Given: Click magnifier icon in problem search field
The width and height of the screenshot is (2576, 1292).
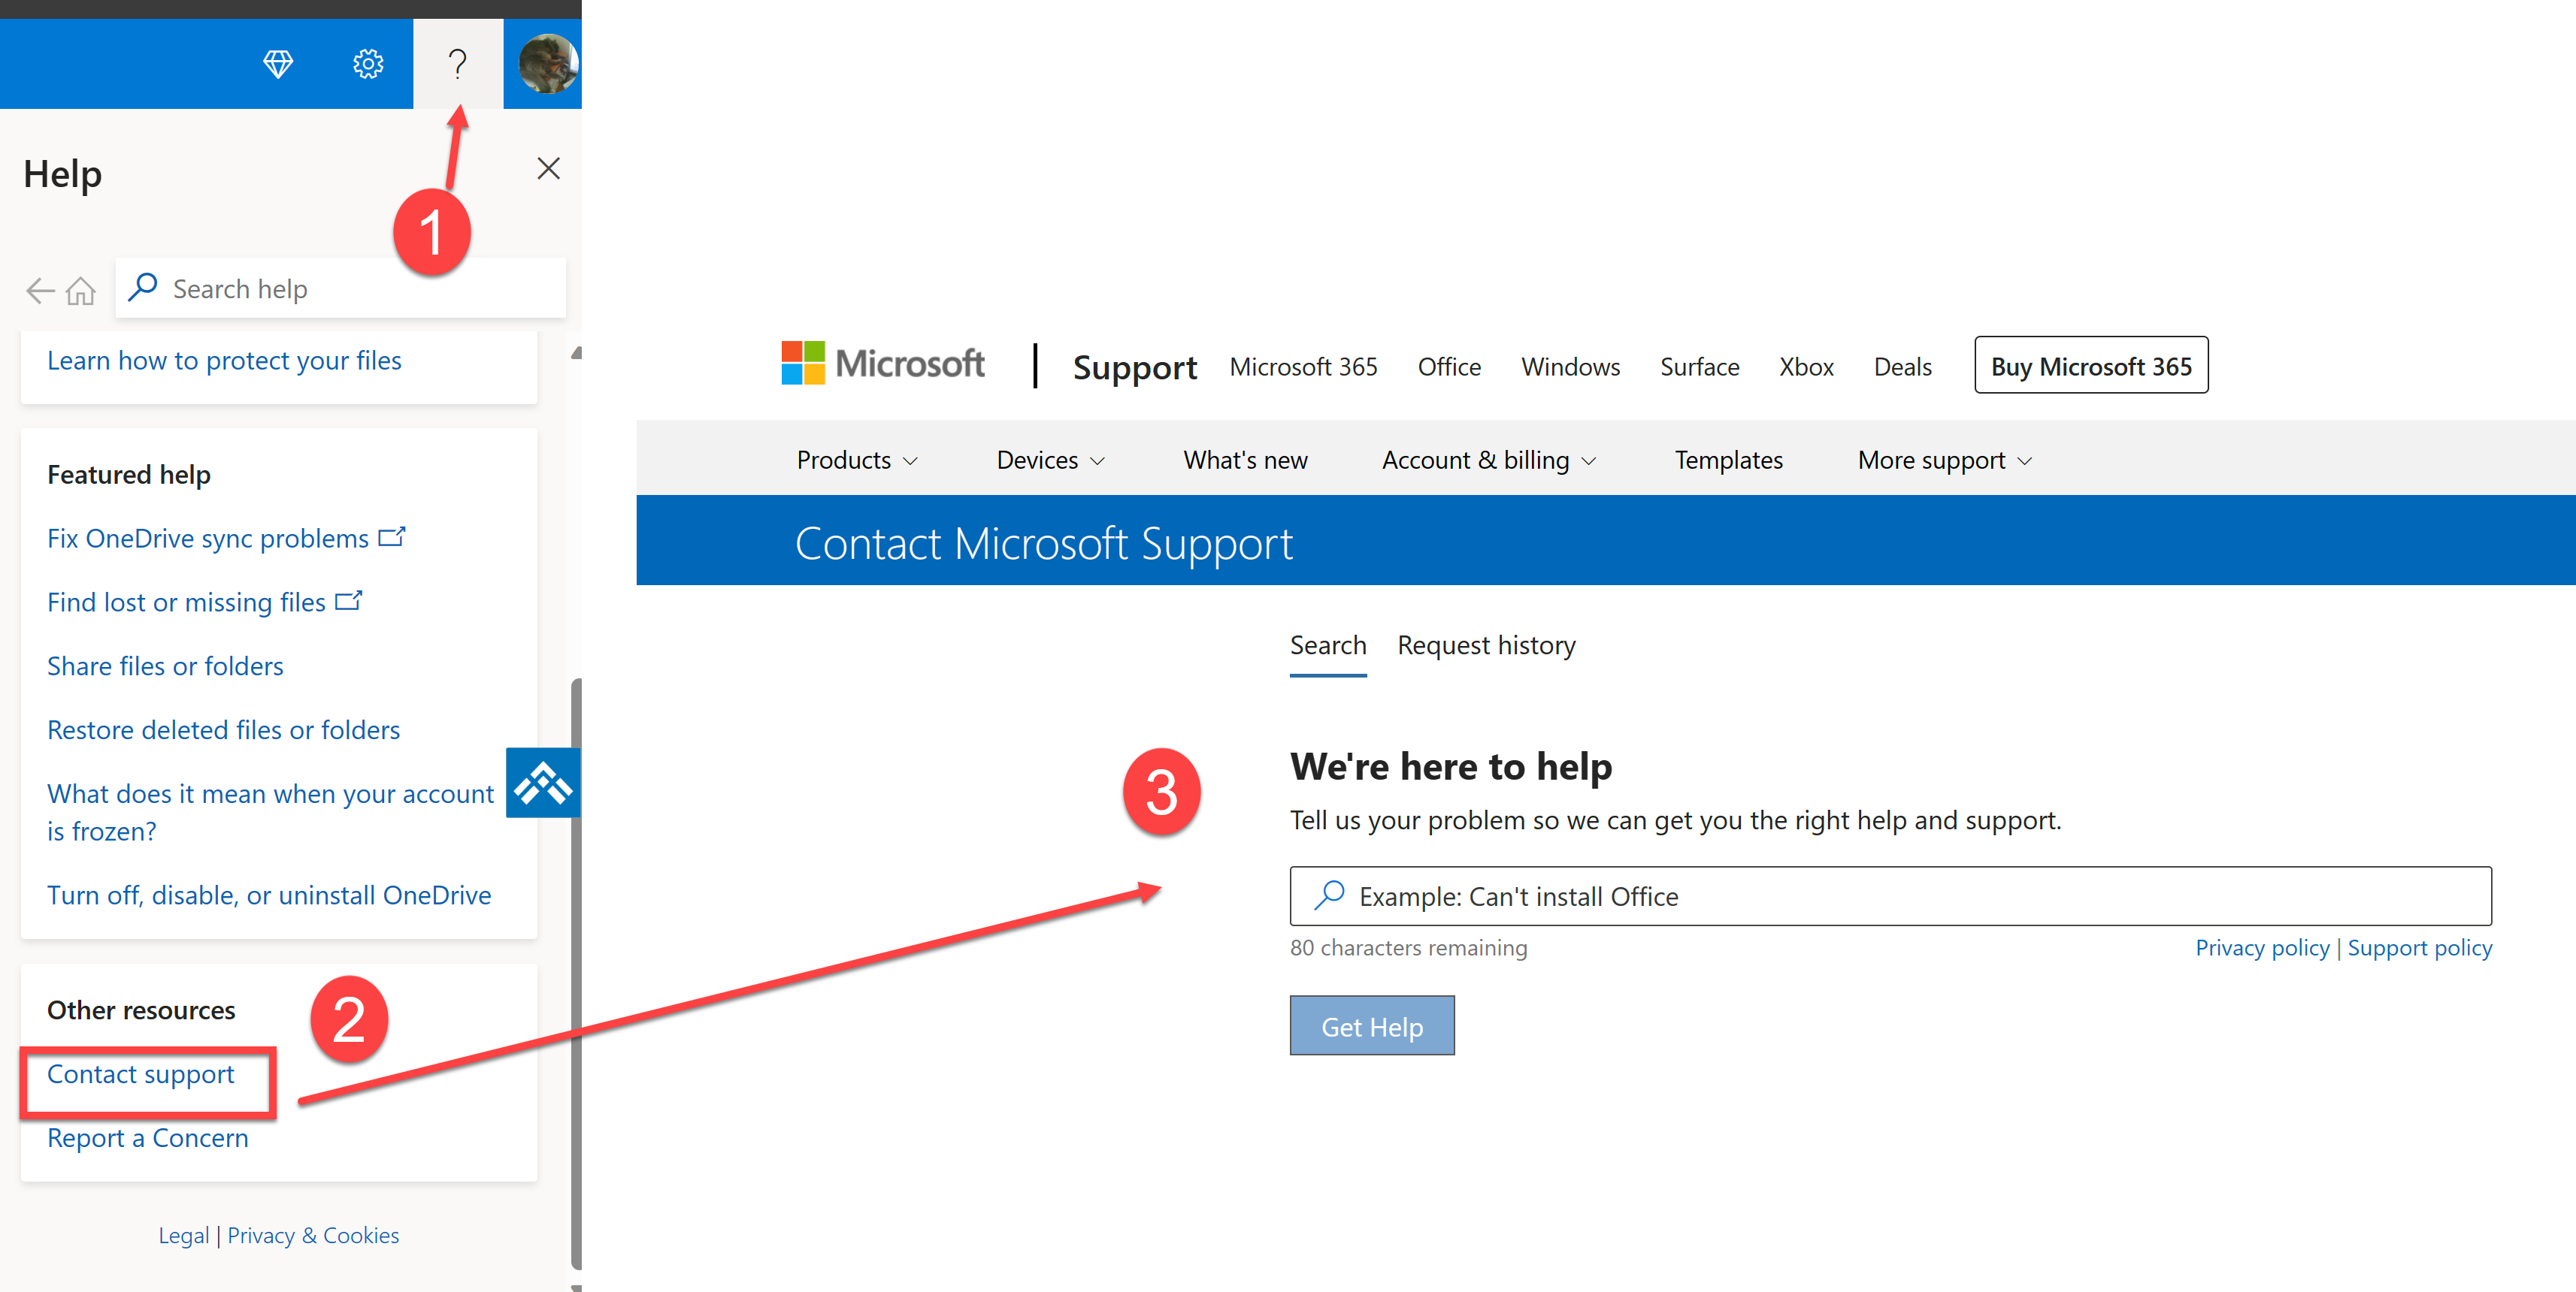Looking at the screenshot, I should (1329, 895).
